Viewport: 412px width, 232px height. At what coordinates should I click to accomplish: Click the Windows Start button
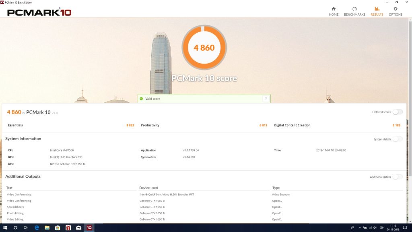click(x=5, y=228)
